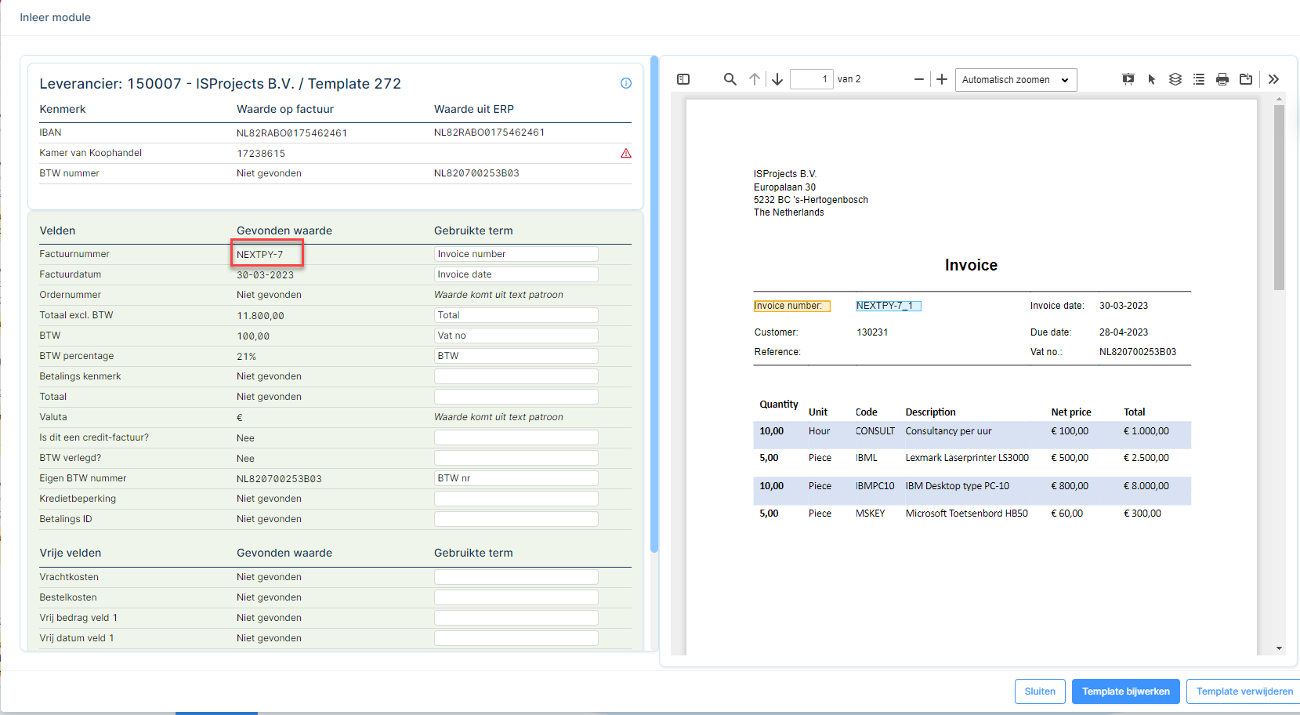Viewport: 1300px width, 715px height.
Task: Edit the 'Invoice date' term field
Action: tap(516, 274)
